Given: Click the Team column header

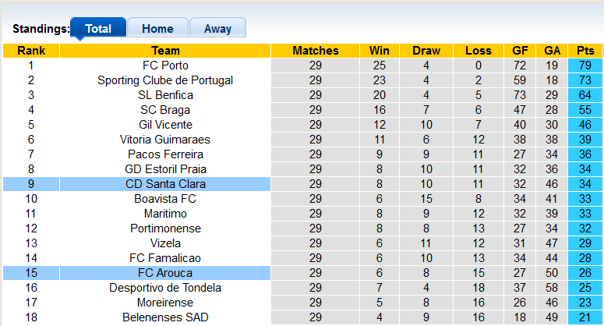Looking at the screenshot, I should [x=165, y=51].
